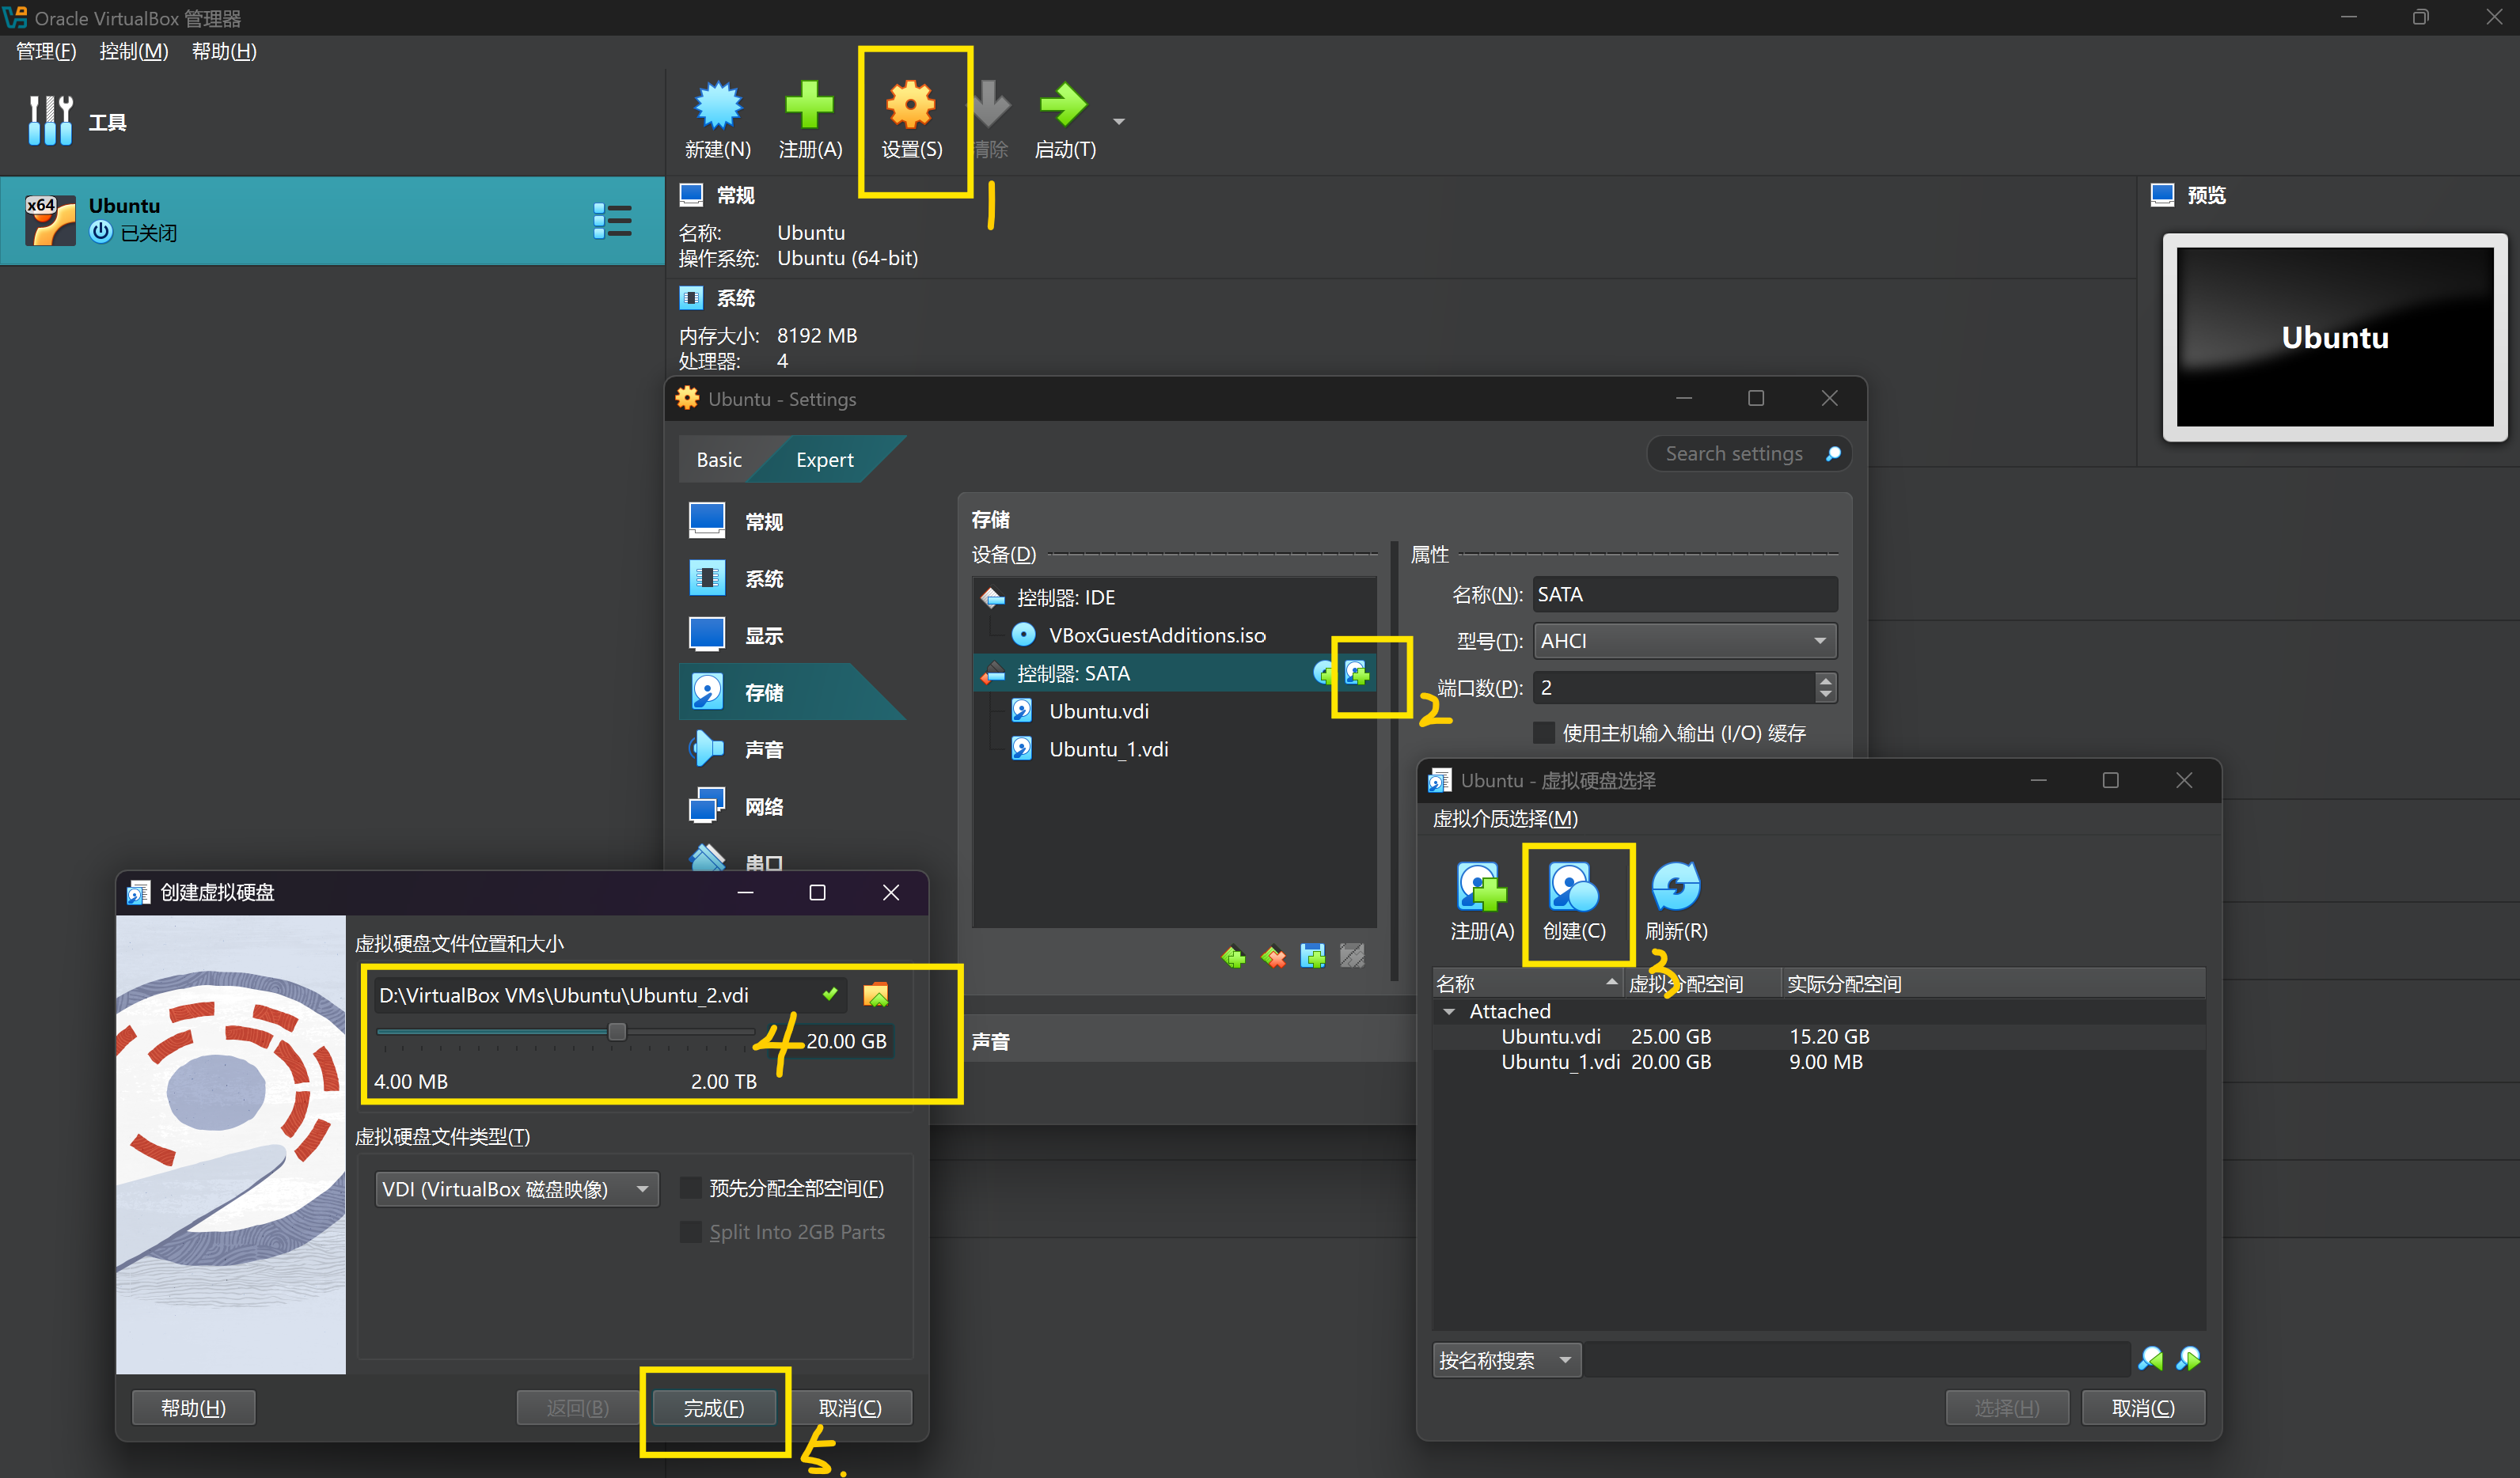The height and width of the screenshot is (1478, 2520).
Task: Click the Finish 完成(F) button
Action: coord(713,1408)
